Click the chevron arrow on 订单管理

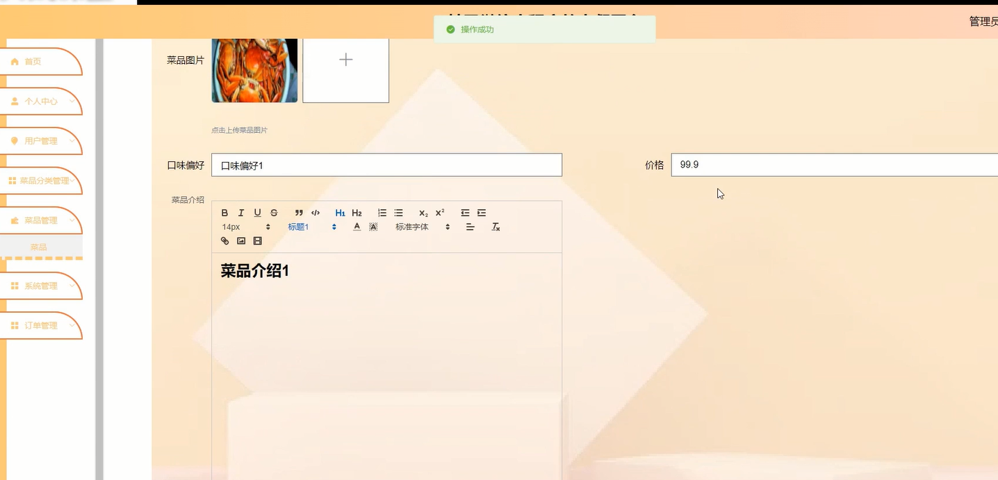click(x=72, y=325)
